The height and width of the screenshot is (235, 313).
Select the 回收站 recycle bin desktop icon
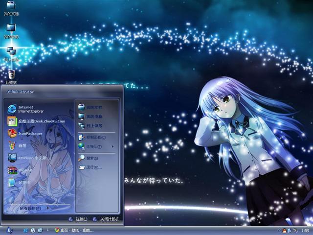(x=11, y=77)
